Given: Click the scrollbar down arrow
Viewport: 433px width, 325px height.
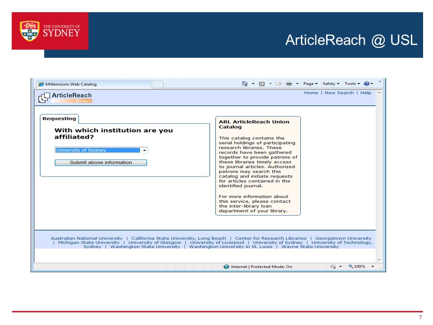Looking at the screenshot, I should click(379, 260).
